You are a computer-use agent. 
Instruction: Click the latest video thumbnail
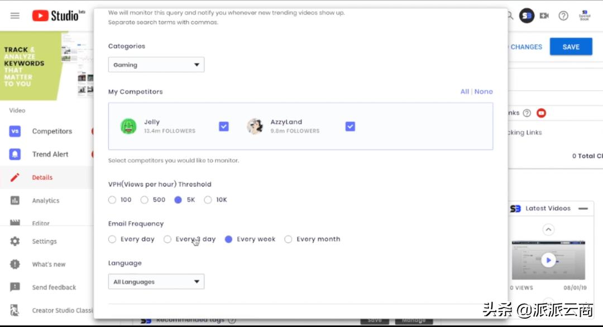point(548,260)
